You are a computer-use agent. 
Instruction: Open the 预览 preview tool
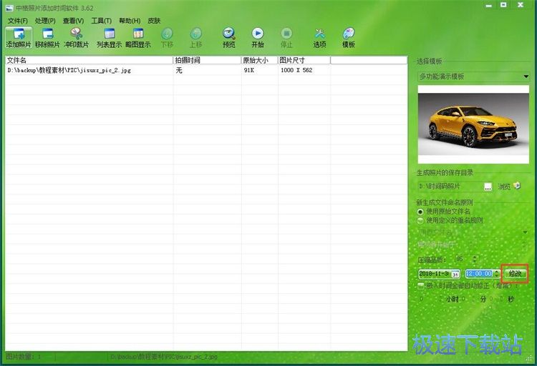(x=229, y=37)
